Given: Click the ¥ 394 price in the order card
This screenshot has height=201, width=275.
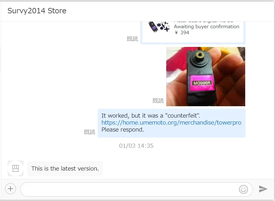Looking at the screenshot, I should (182, 33).
